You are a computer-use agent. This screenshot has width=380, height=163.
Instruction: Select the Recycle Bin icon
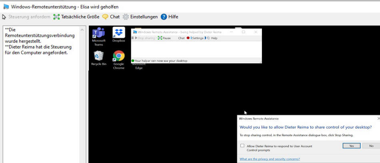click(99, 58)
